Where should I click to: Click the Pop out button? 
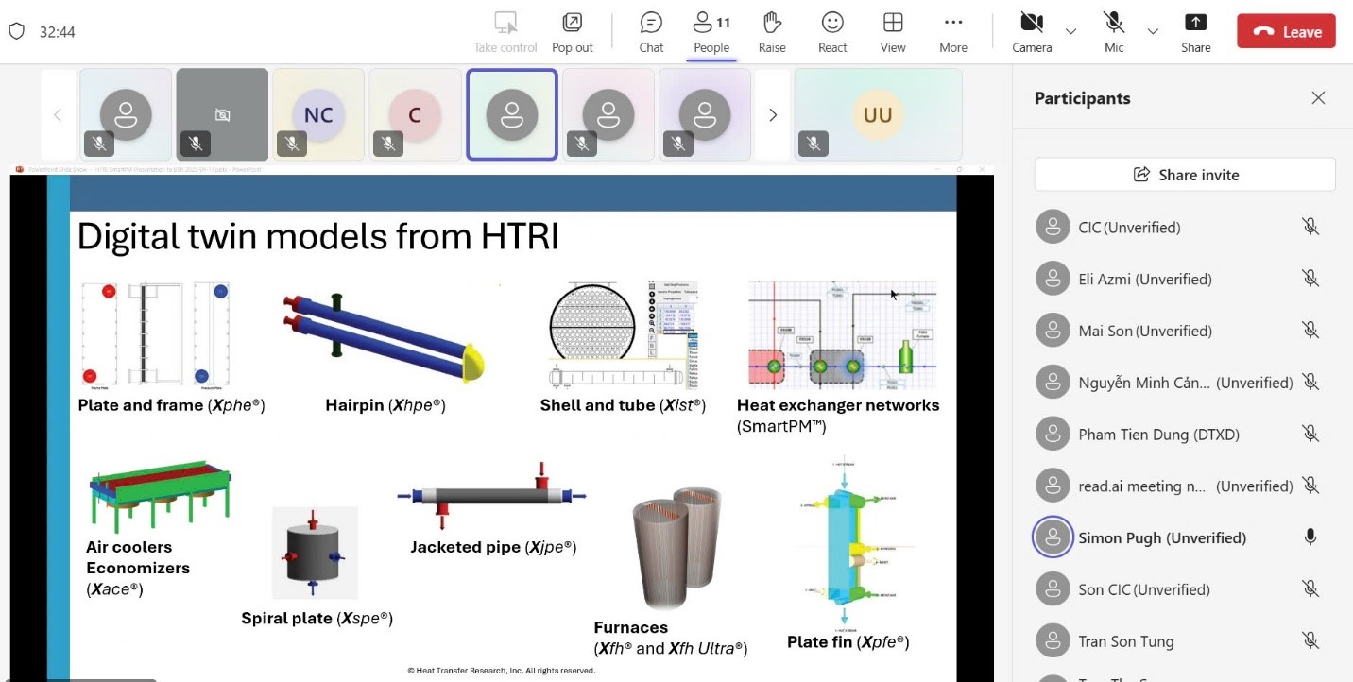tap(573, 32)
